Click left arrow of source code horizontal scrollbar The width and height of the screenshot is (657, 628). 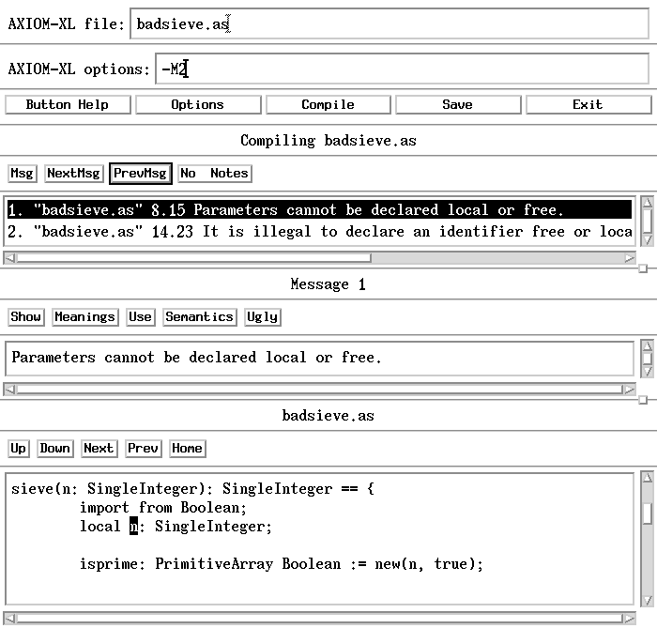(9, 619)
